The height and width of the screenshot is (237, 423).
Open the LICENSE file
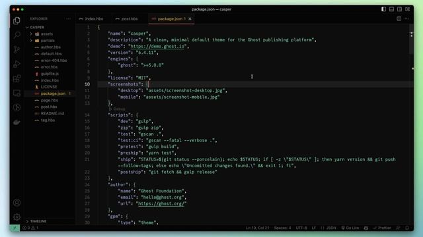(49, 87)
